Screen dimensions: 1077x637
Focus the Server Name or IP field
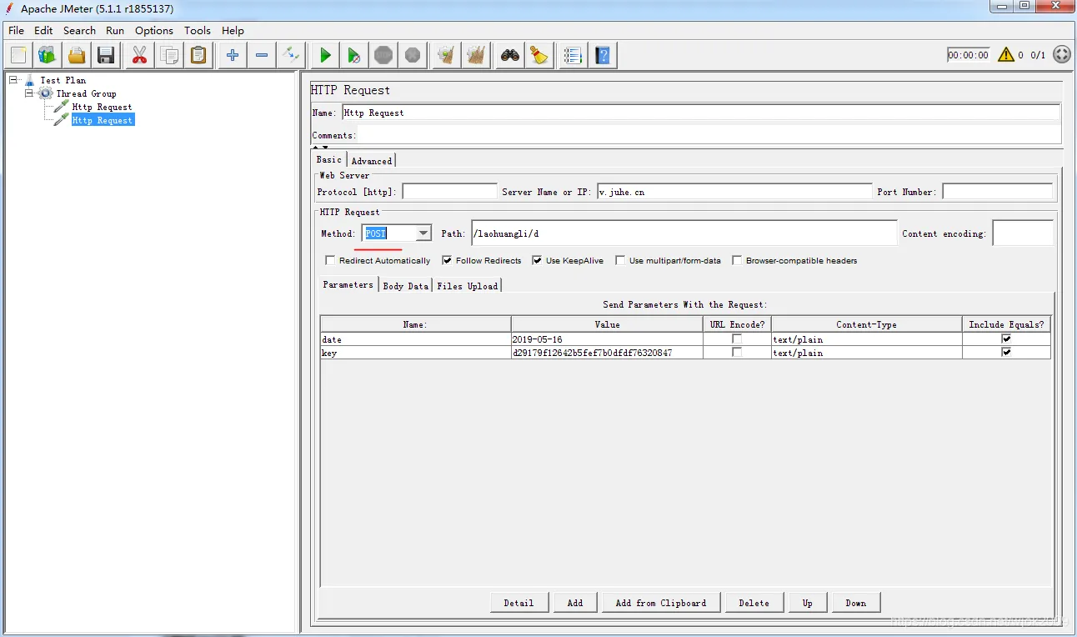coord(734,192)
